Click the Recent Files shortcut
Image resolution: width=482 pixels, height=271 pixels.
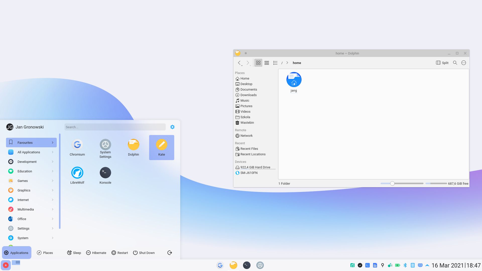(x=249, y=149)
